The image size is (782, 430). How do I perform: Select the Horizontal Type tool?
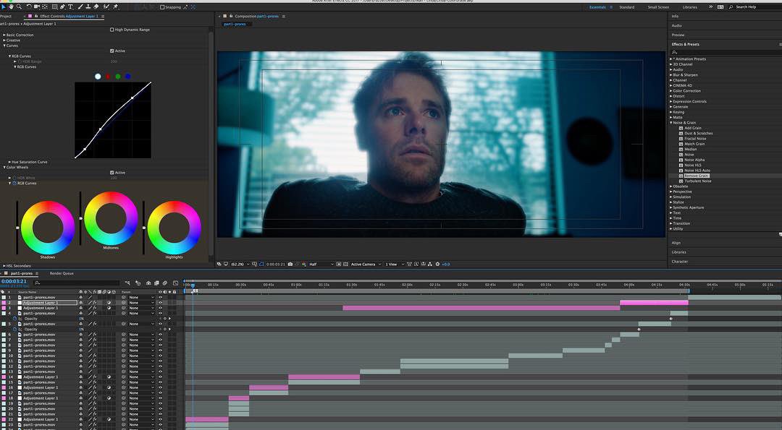70,7
